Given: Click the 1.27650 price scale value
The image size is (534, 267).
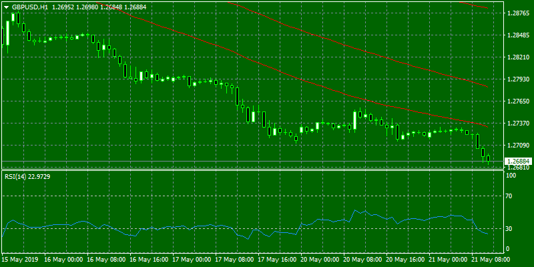Looking at the screenshot, I should click(x=518, y=101).
